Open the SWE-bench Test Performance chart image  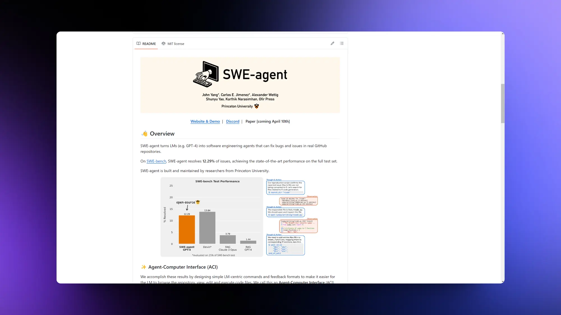coord(212,217)
